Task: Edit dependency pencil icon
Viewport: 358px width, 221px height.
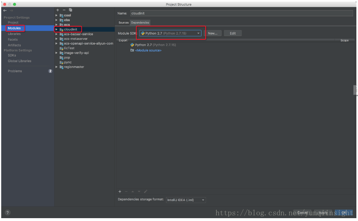Action: pyautogui.click(x=145, y=191)
